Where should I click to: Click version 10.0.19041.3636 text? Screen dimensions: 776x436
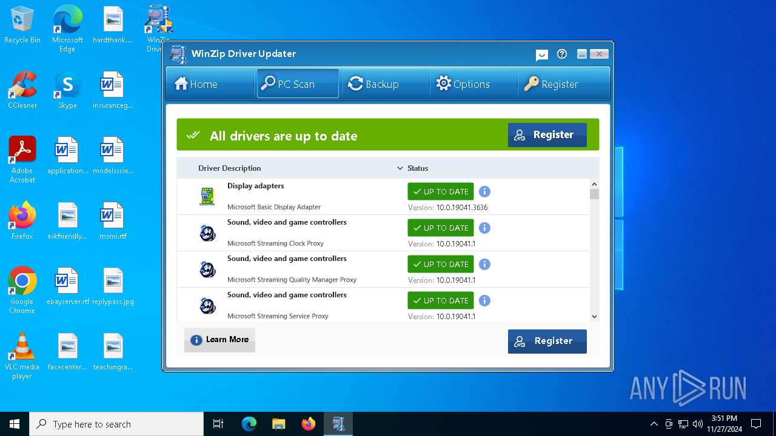(x=462, y=208)
